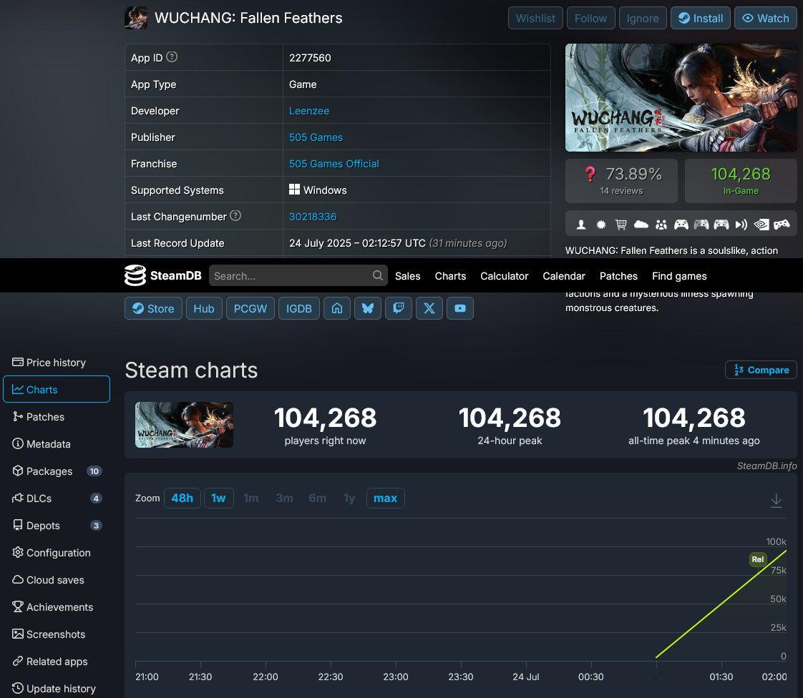
Task: Open the Leenzee developer link
Action: coord(308,111)
